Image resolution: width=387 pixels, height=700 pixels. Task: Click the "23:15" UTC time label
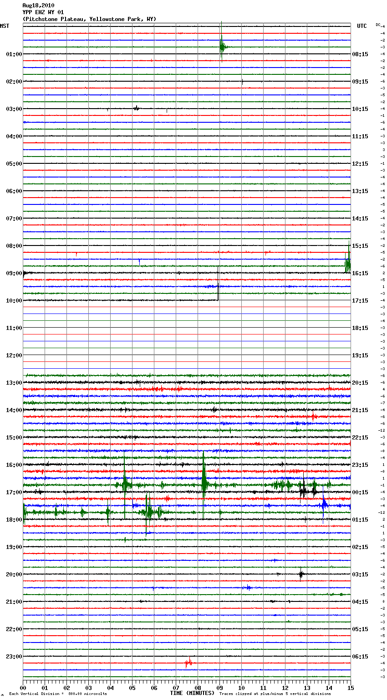point(360,465)
